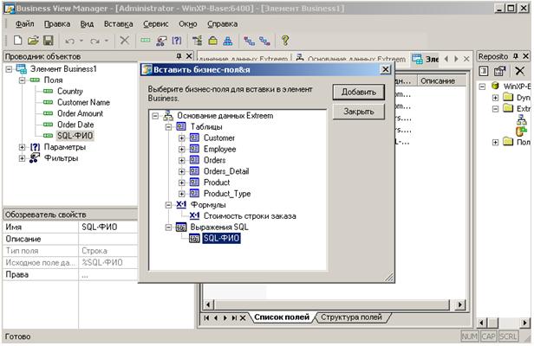Viewport: 534px width, 346px height.
Task: Expand the Параметры node
Action: click(23, 147)
